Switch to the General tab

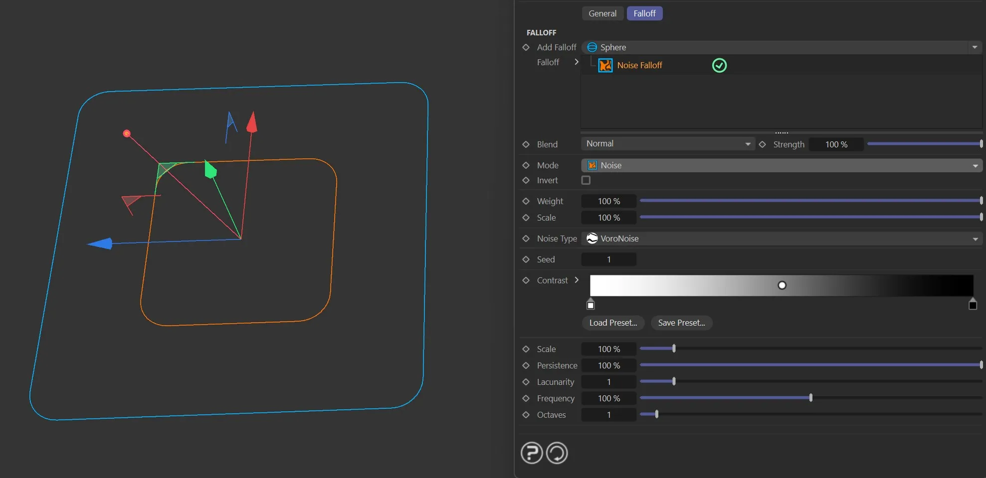[602, 13]
